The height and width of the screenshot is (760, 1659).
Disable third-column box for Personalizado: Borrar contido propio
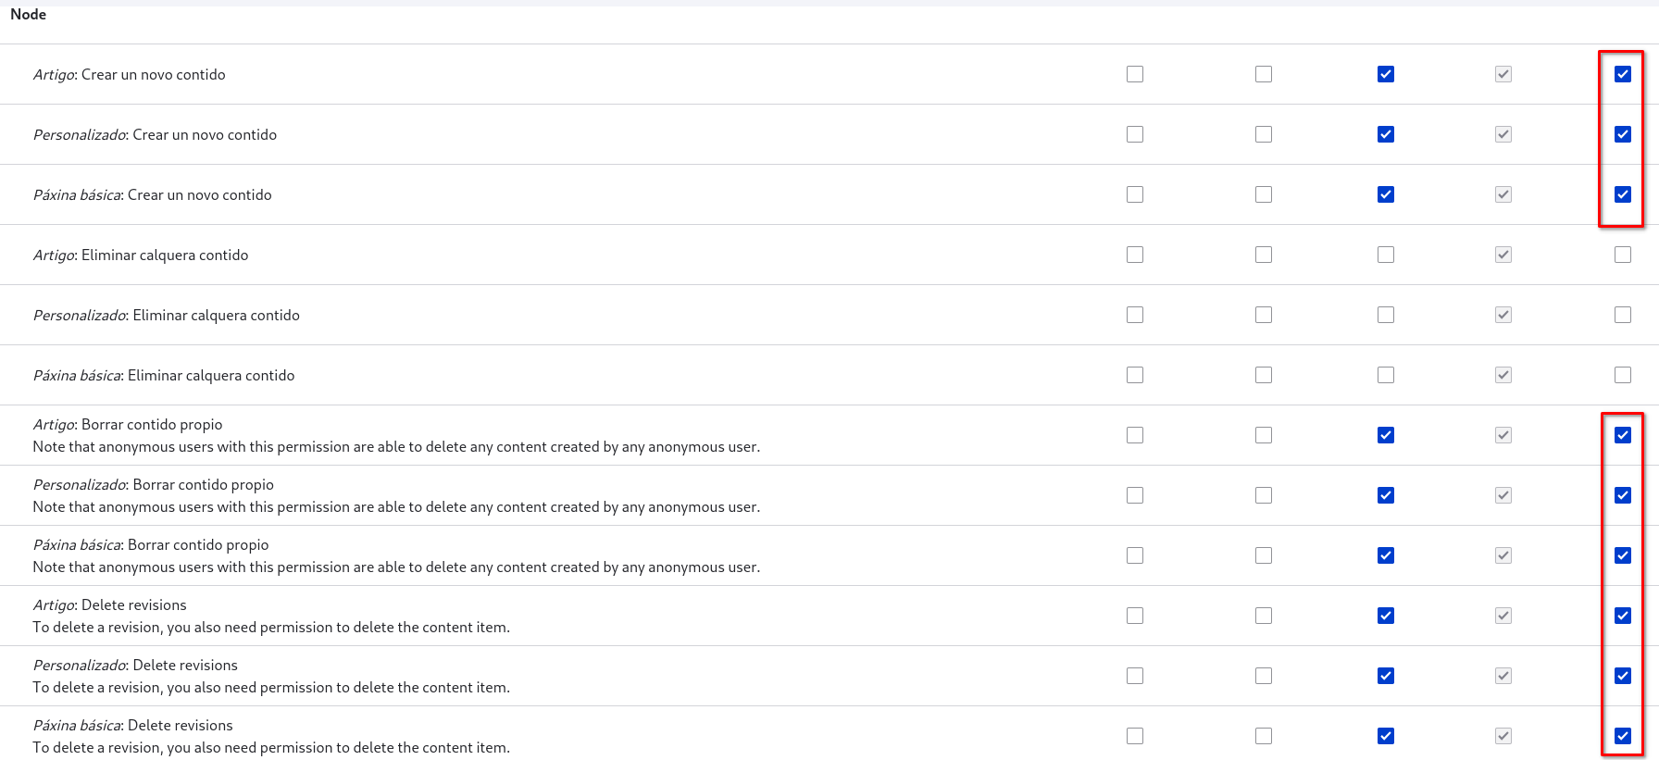tap(1385, 495)
